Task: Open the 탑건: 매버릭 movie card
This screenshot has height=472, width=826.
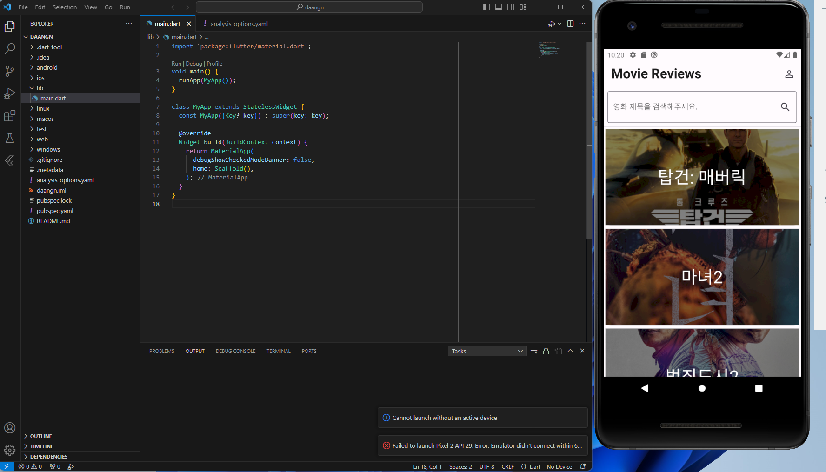Action: point(702,177)
